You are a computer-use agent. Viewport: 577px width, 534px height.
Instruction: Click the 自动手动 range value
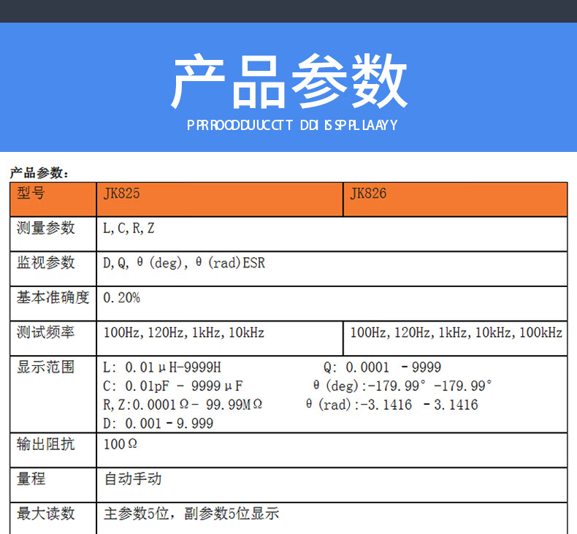point(133,478)
